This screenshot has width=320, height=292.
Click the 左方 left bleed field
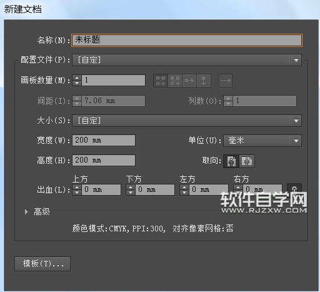click(x=209, y=189)
